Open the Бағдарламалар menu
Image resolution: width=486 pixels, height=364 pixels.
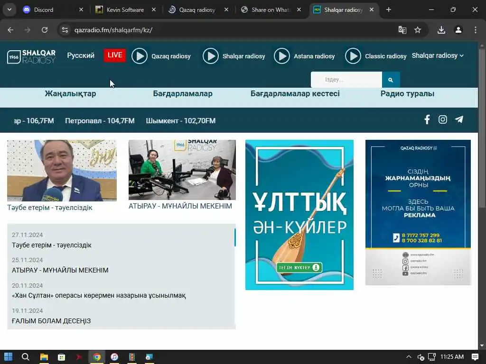[183, 93]
